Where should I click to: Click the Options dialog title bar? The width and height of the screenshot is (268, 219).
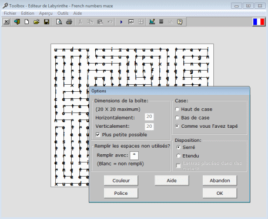(169, 91)
